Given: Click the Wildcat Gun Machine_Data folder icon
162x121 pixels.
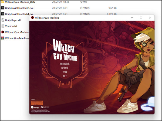Looking at the screenshot, I should (3, 2).
